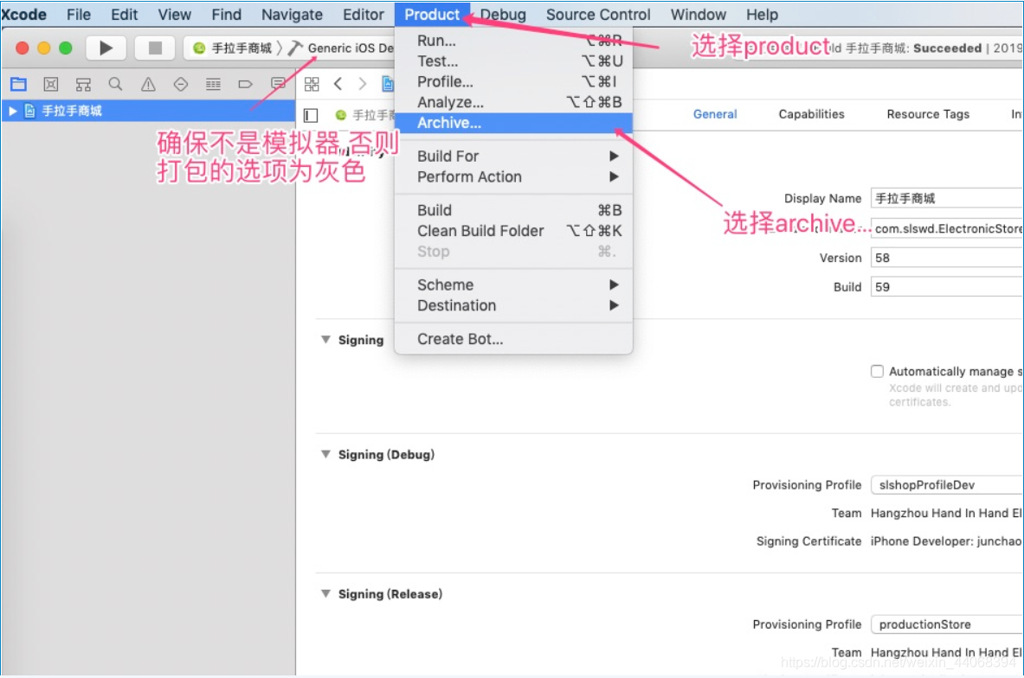Open the View menu
The image size is (1024, 678).
click(174, 15)
